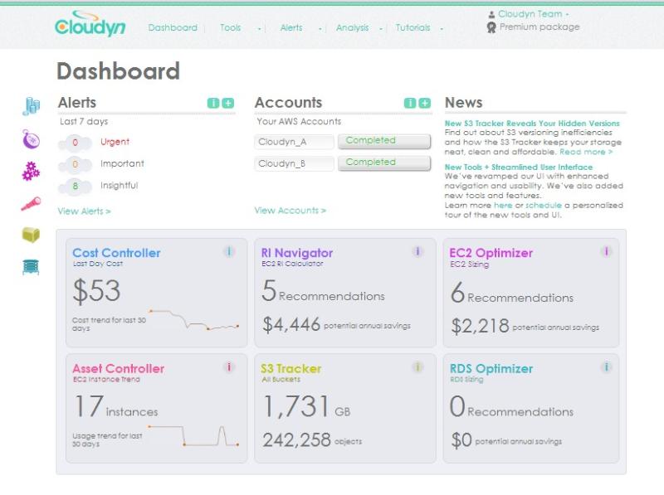Click the Alerts panel plus icon
Image resolution: width=664 pixels, height=495 pixels.
[x=227, y=103]
